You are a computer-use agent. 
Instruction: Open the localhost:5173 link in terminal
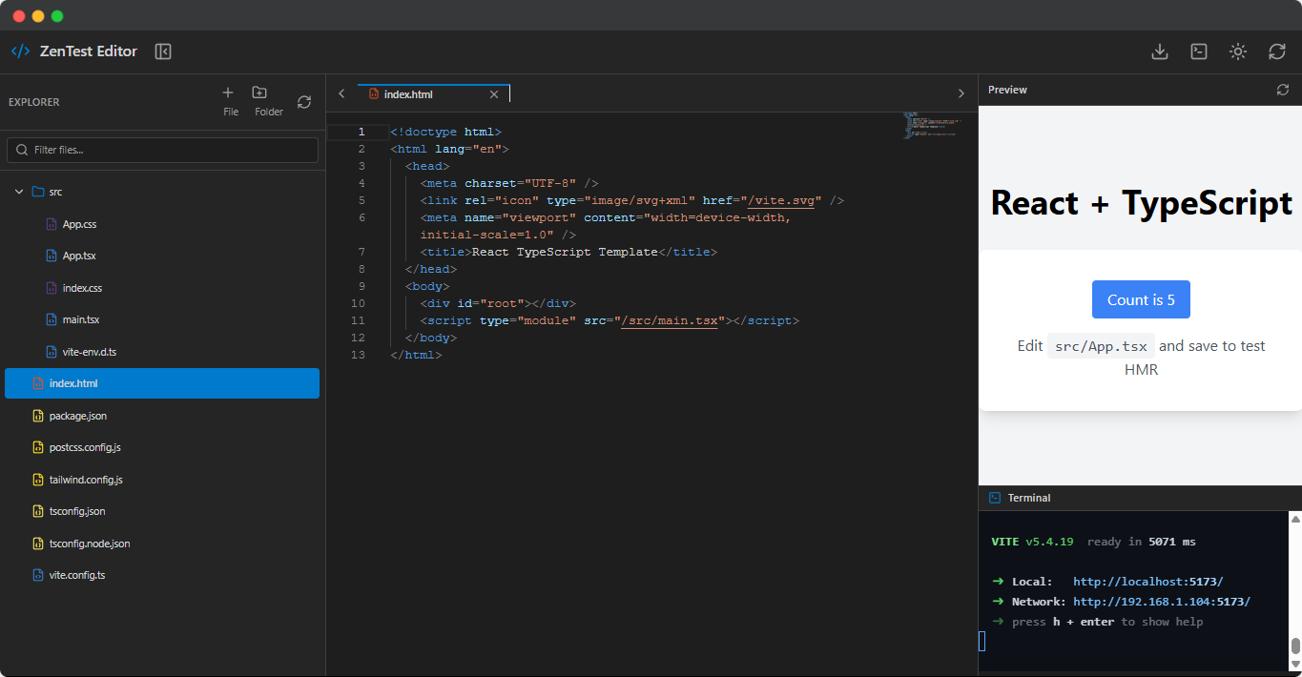point(1147,581)
